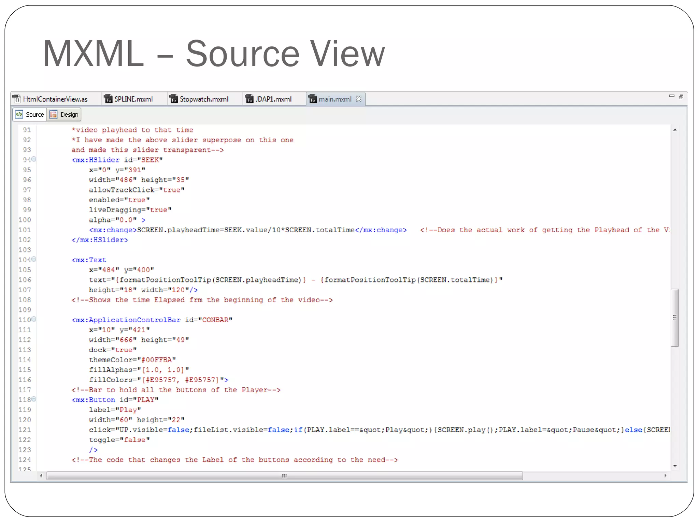The width and height of the screenshot is (699, 524).
Task: Click the id="SEEK" attribute text
Action: pos(143,160)
